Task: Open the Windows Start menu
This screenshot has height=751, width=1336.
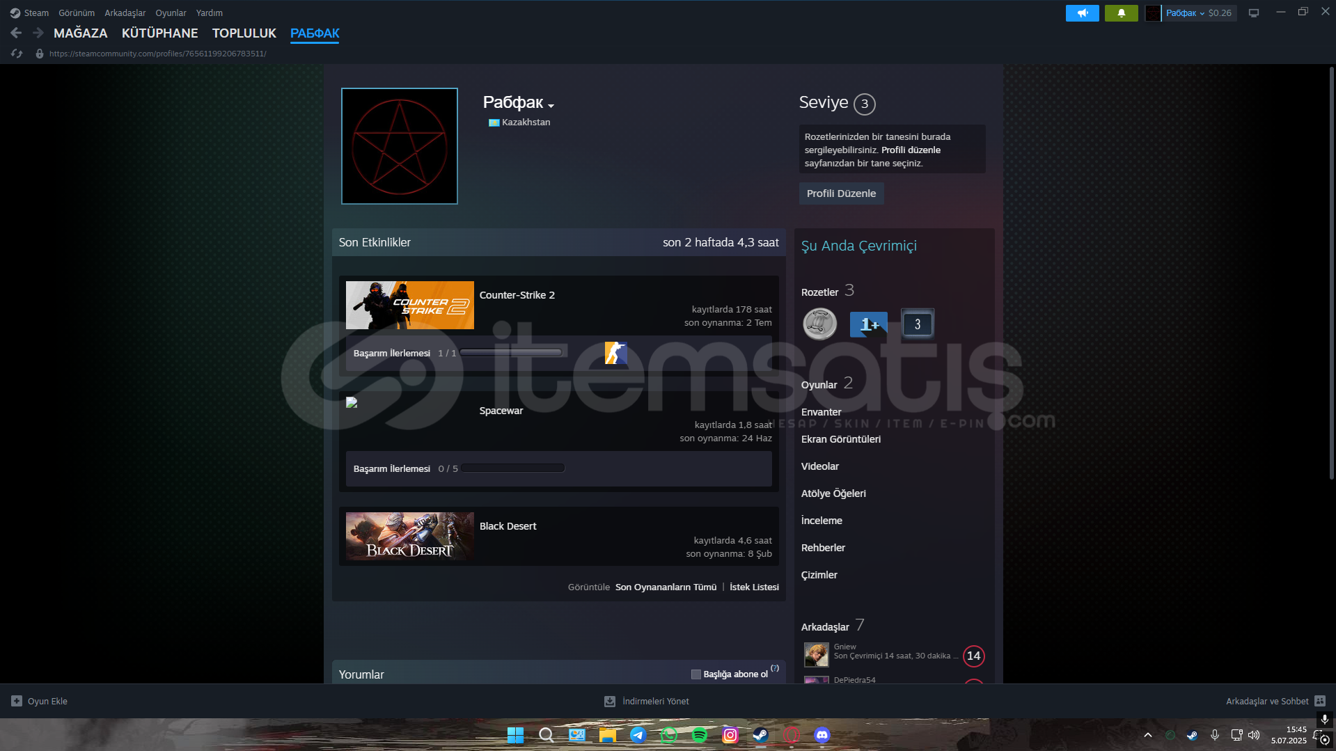Action: tap(515, 735)
